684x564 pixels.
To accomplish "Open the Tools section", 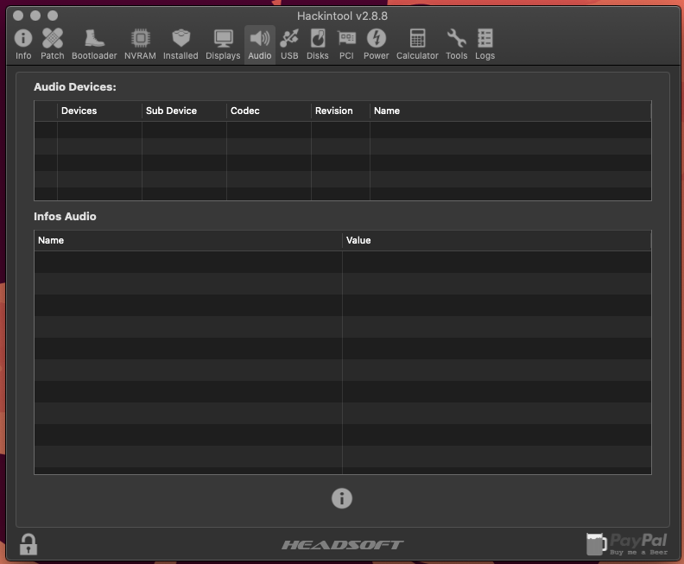I will click(x=456, y=44).
